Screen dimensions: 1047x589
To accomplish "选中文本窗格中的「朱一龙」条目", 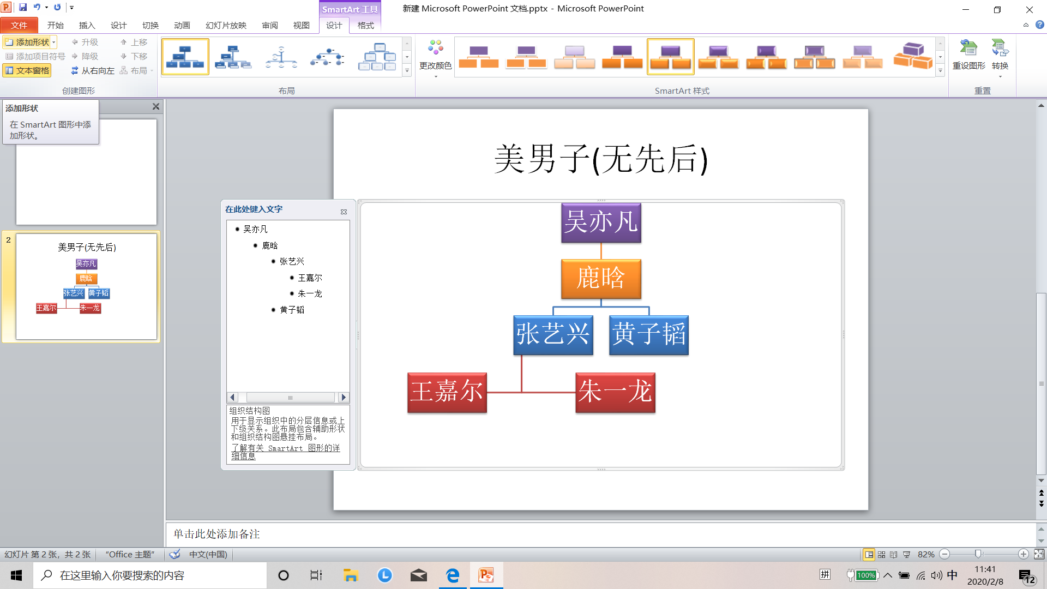I will (x=310, y=293).
